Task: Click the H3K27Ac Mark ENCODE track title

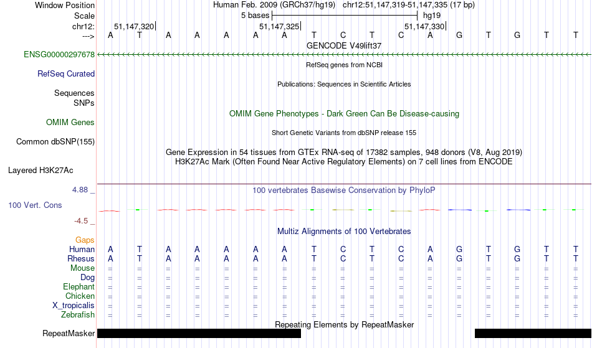Action: click(x=344, y=162)
